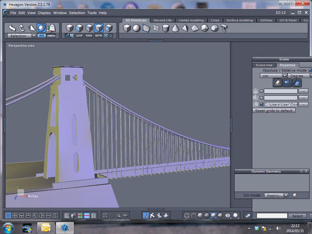Click the ghost-shaped manipulator icon

tap(51, 28)
